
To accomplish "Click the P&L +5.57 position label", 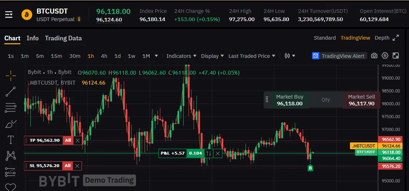I will [x=173, y=153].
